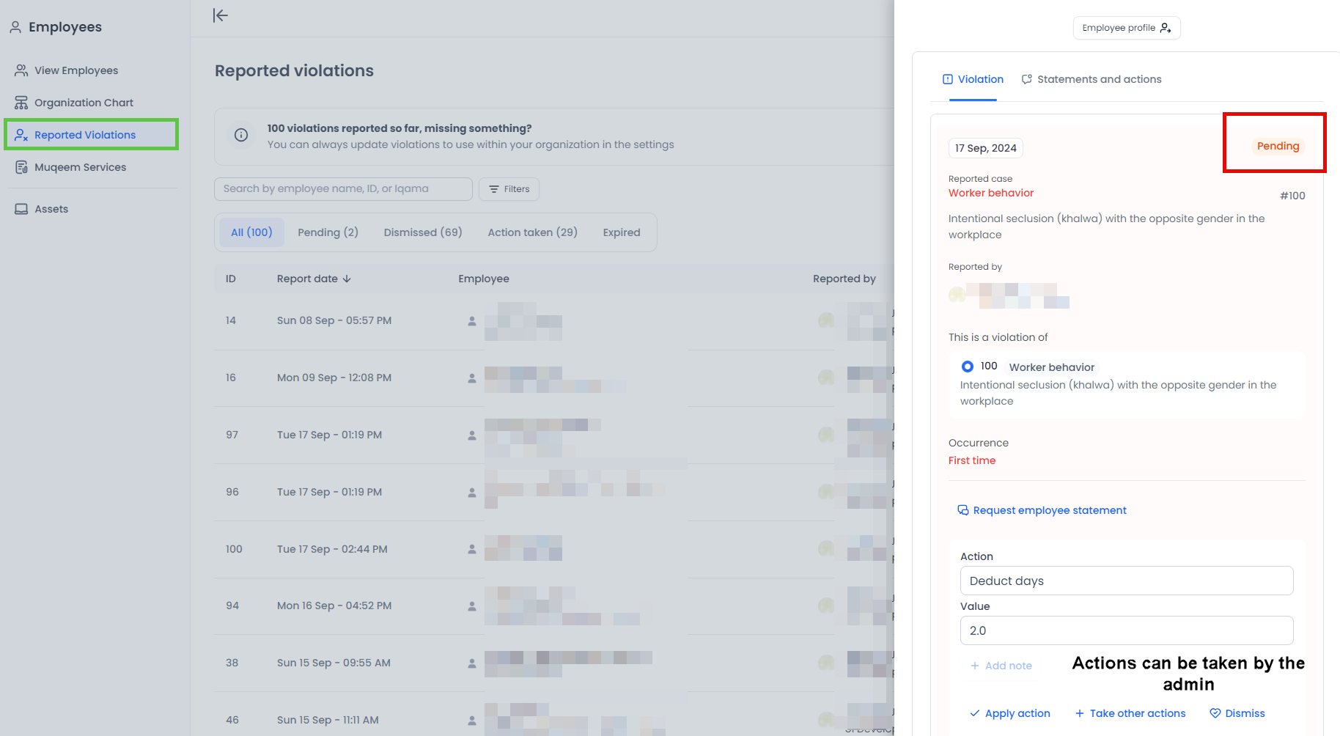This screenshot has height=736, width=1340.
Task: Switch to Statements and actions tab
Action: [x=1091, y=79]
